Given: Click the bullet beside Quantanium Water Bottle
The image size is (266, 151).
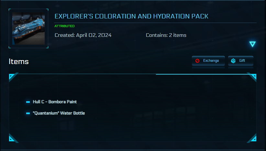Looking at the screenshot, I should click(28, 113).
